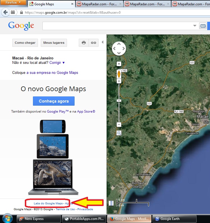Click the browser address bar URL
Screen dimensions: 210x223
(73, 13)
